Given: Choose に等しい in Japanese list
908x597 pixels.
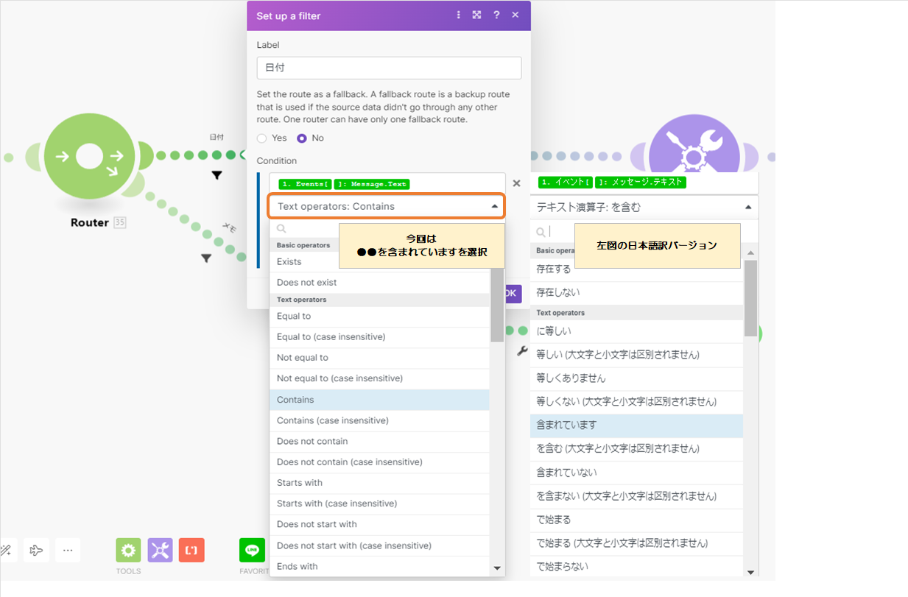Looking at the screenshot, I should (636, 331).
